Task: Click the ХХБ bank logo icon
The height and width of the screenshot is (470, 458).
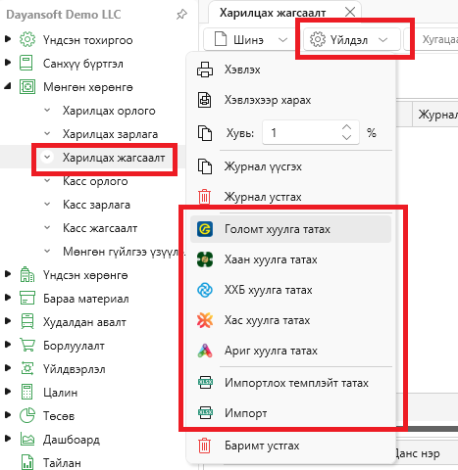Action: [x=205, y=290]
